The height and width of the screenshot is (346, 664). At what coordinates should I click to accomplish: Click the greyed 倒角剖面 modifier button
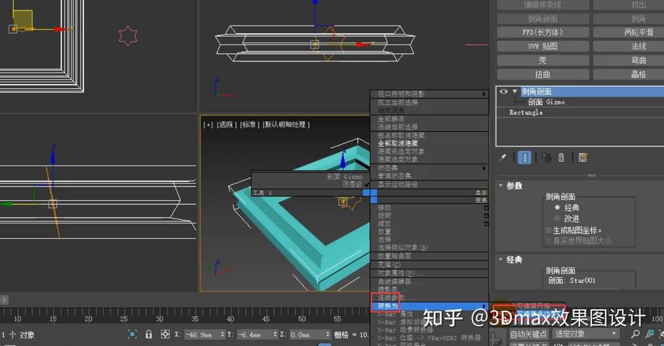coord(543,19)
